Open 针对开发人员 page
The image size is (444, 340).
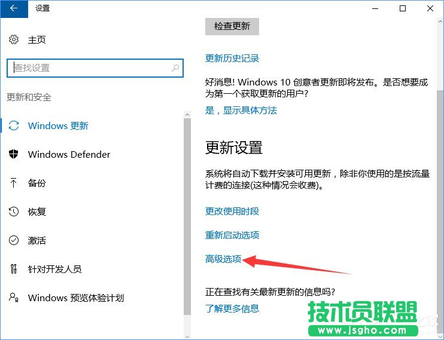pos(54,269)
